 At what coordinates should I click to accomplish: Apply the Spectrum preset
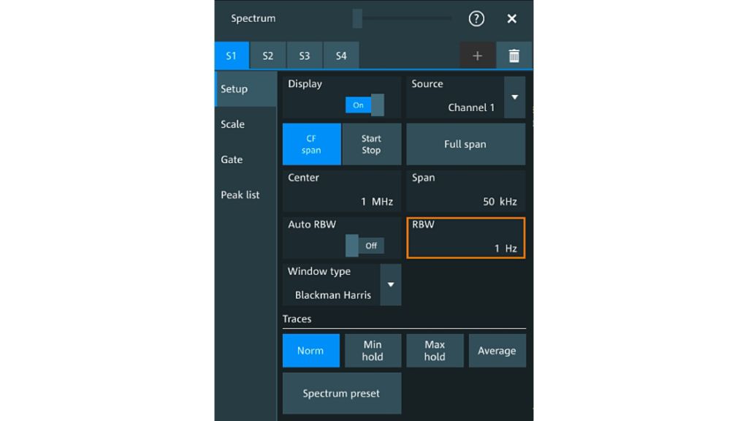(341, 393)
